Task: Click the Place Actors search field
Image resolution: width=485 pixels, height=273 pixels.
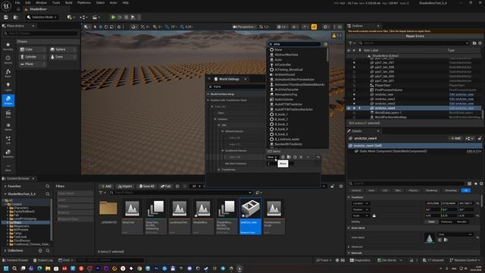Action: [x=40, y=33]
